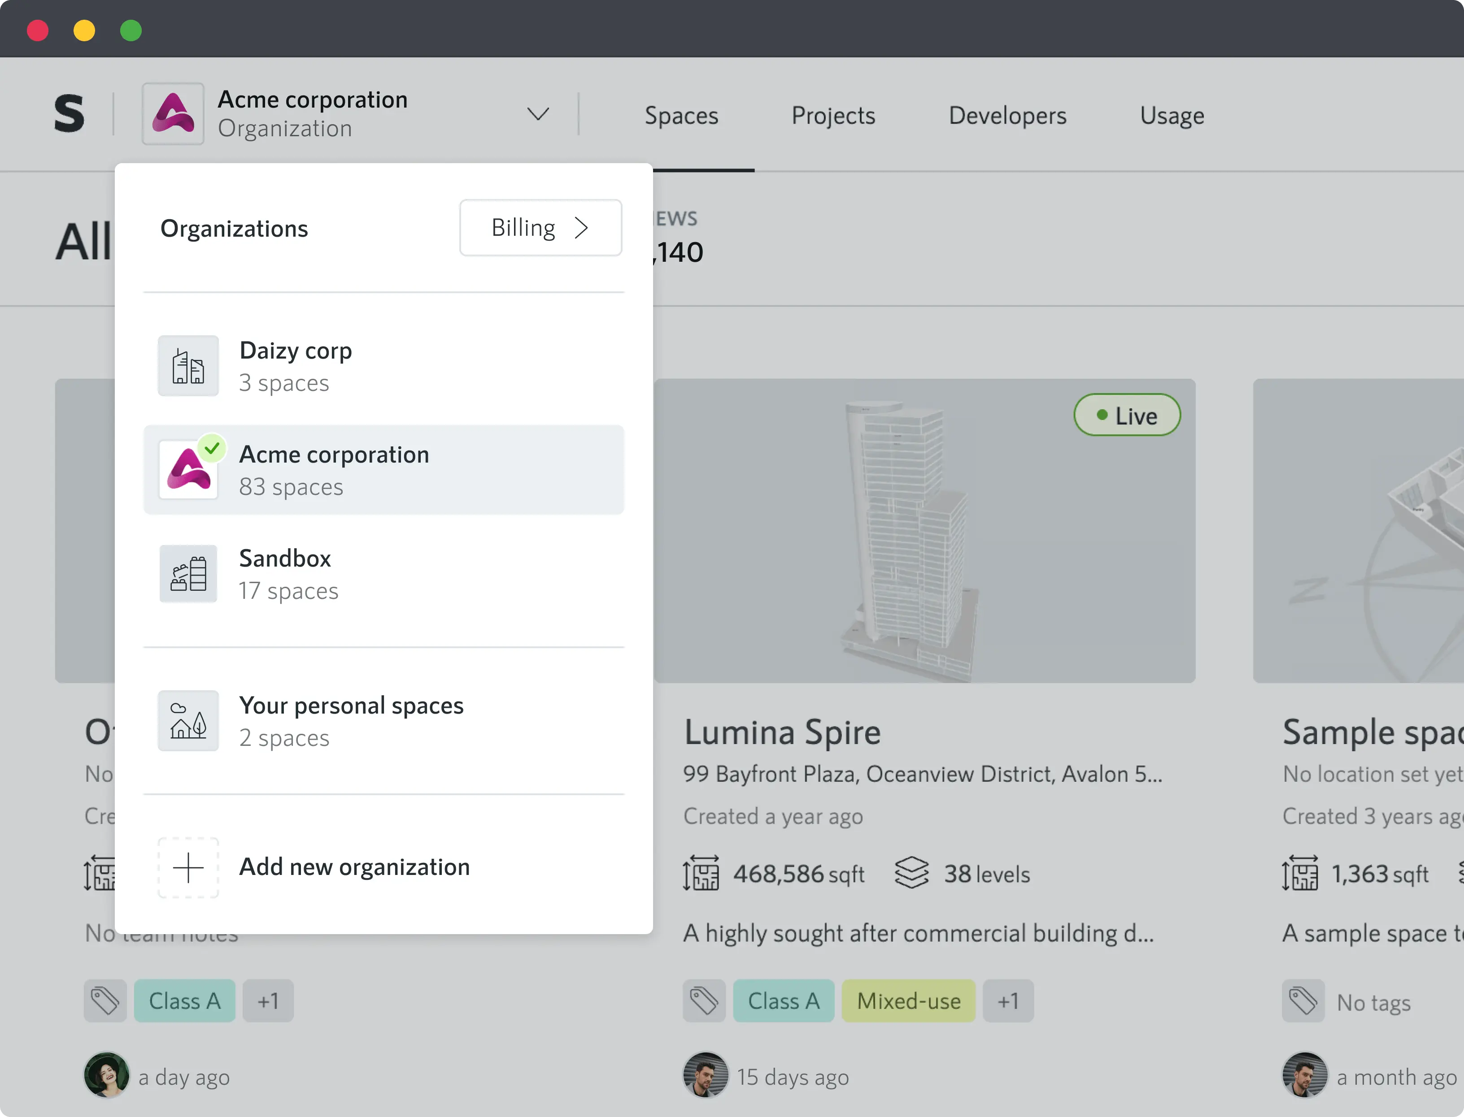The width and height of the screenshot is (1464, 1117).
Task: Switch to Sandbox organization
Action: pyautogui.click(x=384, y=573)
